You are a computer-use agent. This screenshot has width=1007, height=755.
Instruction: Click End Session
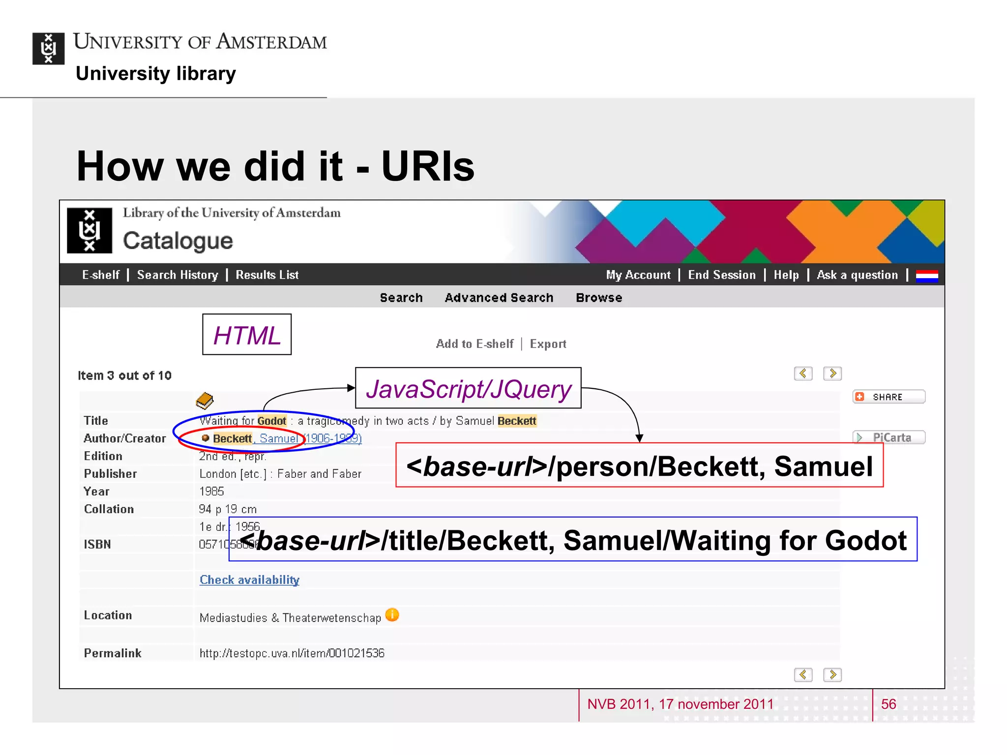click(722, 275)
